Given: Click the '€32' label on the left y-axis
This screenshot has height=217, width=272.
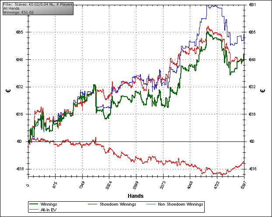Looking at the screenshot, I should (x=19, y=87).
